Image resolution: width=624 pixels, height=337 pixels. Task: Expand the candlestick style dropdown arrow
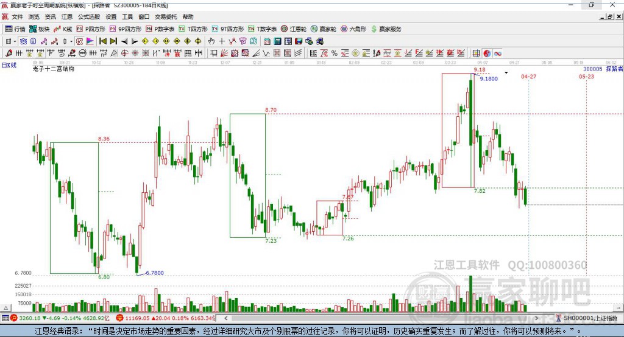tap(71, 41)
